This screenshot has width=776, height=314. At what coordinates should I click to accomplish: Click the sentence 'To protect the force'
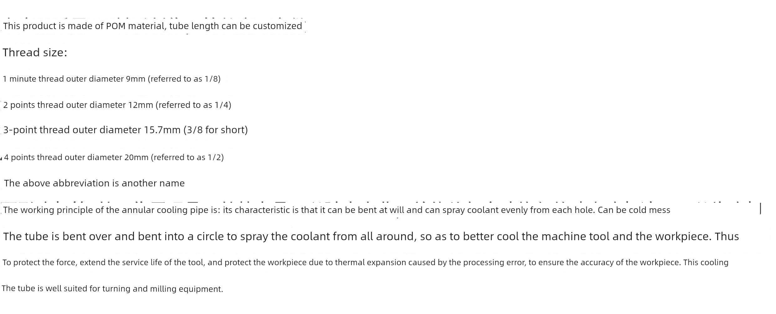pos(365,262)
